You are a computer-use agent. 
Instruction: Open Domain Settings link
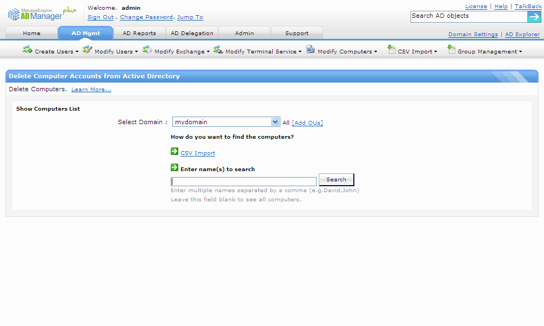click(x=473, y=35)
